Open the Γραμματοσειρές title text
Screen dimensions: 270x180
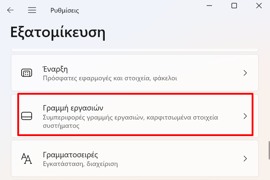(x=70, y=155)
